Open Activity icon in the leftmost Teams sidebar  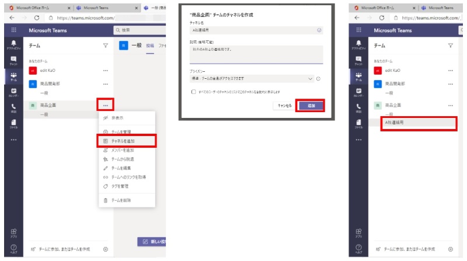pos(13,46)
